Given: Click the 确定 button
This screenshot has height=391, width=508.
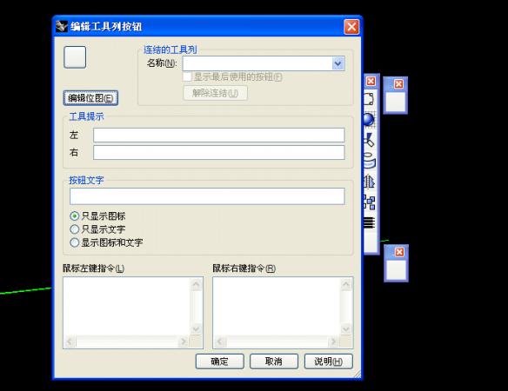Looking at the screenshot, I should [x=220, y=361].
